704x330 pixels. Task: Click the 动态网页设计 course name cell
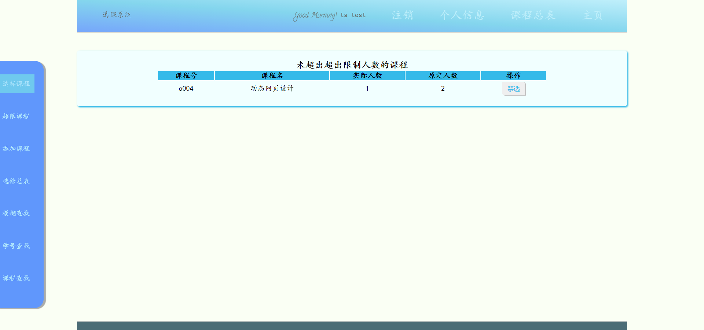click(272, 89)
